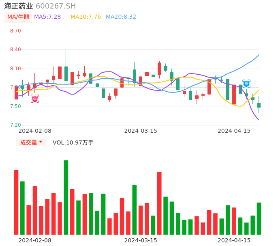
Task: Click the MA10:7.76 legend label
Action: [86, 17]
